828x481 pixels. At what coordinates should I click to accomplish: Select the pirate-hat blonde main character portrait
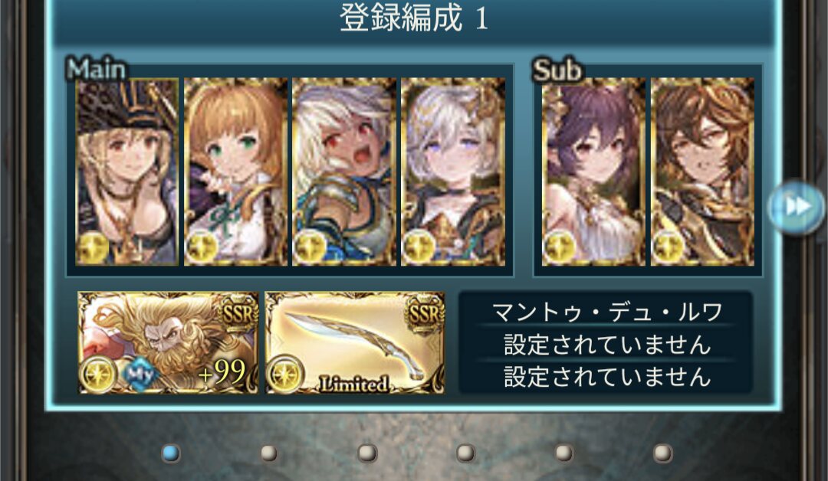pos(127,172)
